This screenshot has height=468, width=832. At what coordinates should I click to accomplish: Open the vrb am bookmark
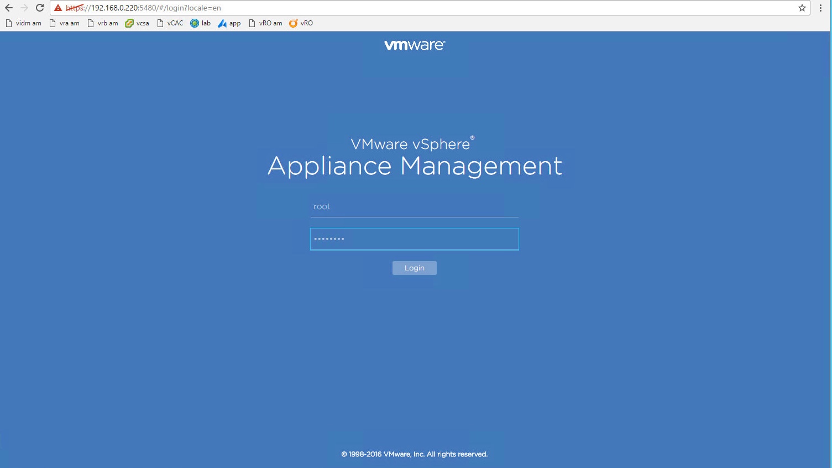pyautogui.click(x=103, y=23)
